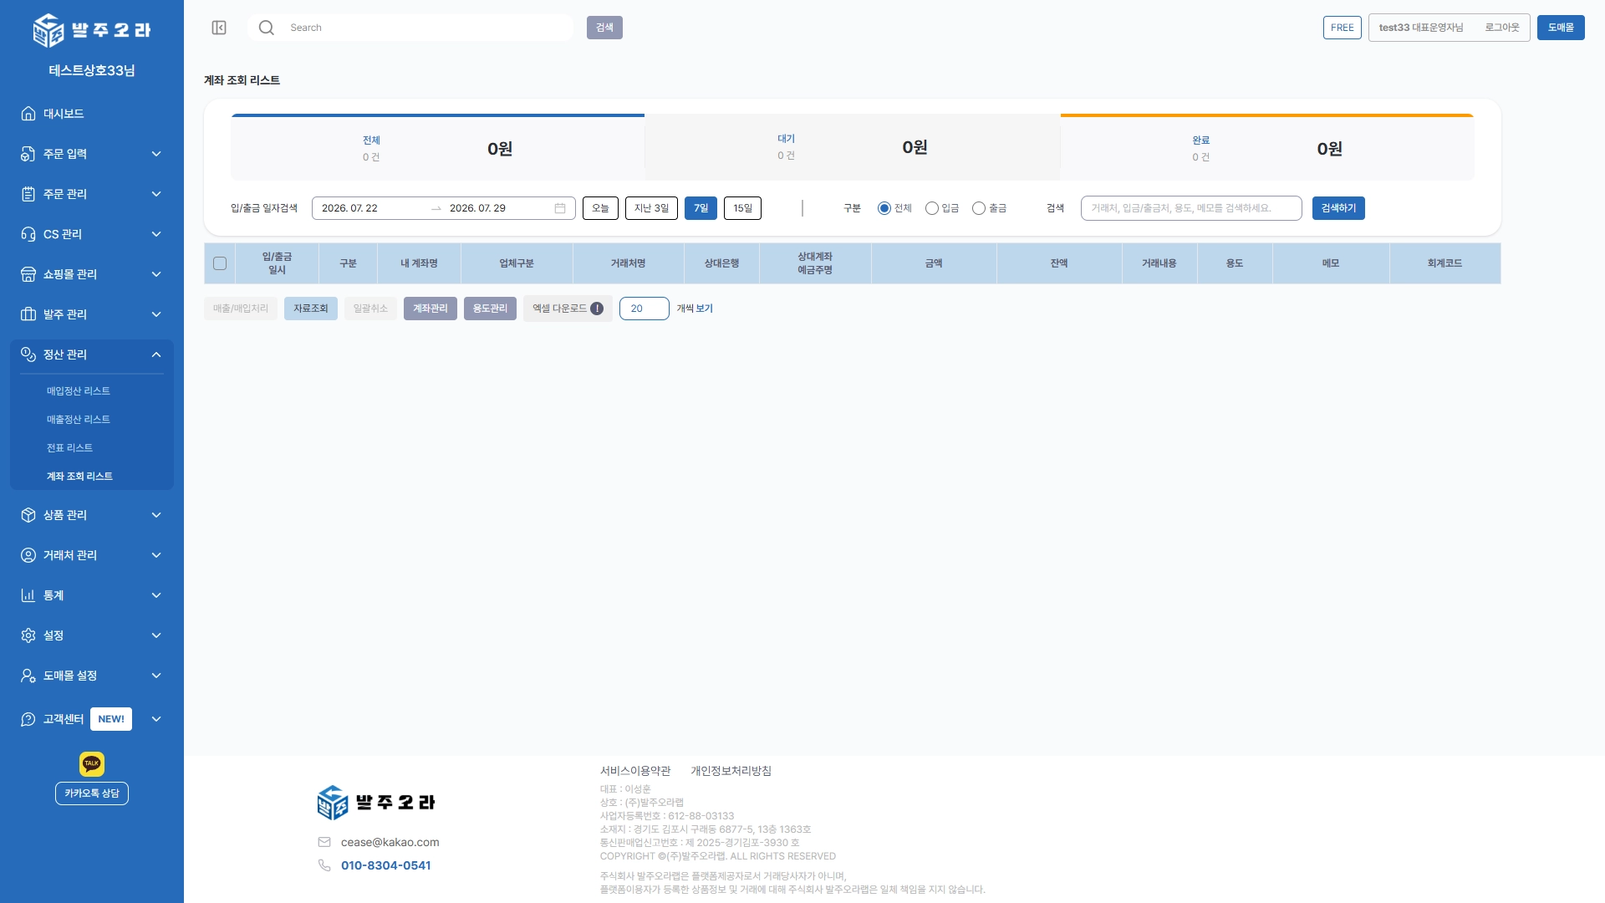This screenshot has height=903, width=1605.
Task: Switch to the 완료 summary tab
Action: (1267, 147)
